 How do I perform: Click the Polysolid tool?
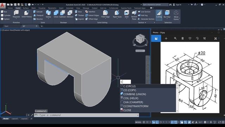point(16,14)
